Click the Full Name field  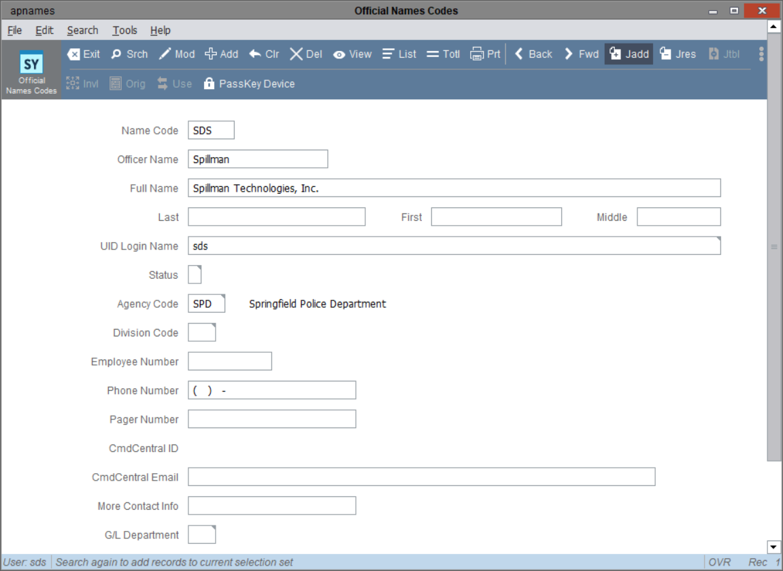point(454,188)
